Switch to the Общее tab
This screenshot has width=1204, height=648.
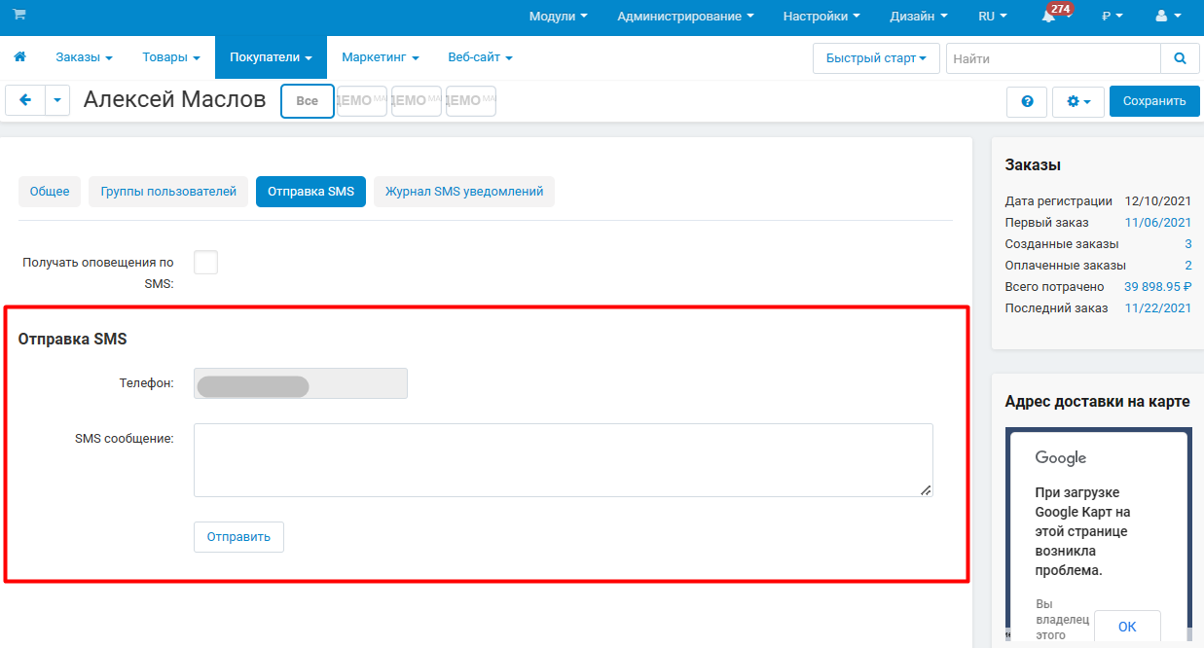[x=50, y=192]
